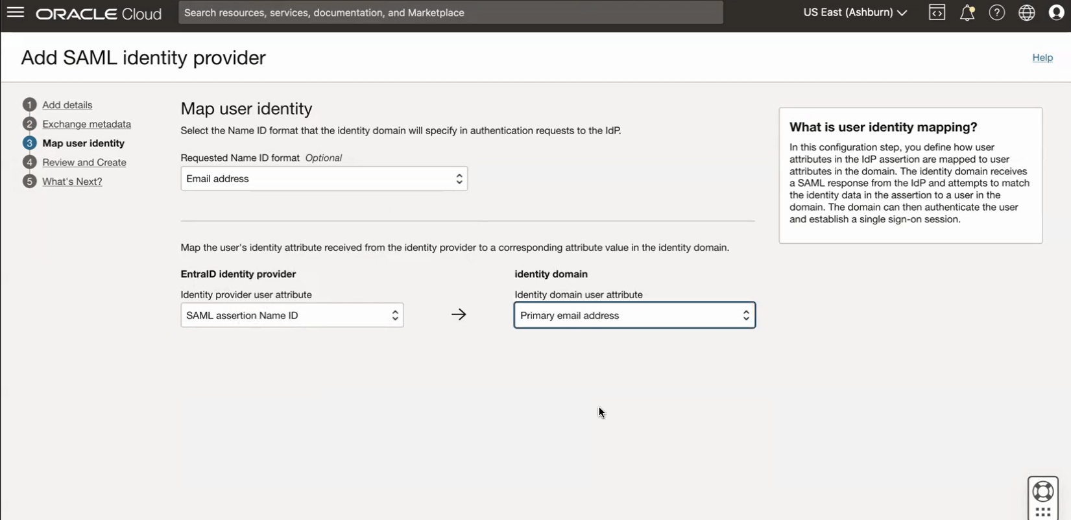The height and width of the screenshot is (520, 1071).
Task: Open the Requested Name ID format dropdown
Action: (324, 179)
